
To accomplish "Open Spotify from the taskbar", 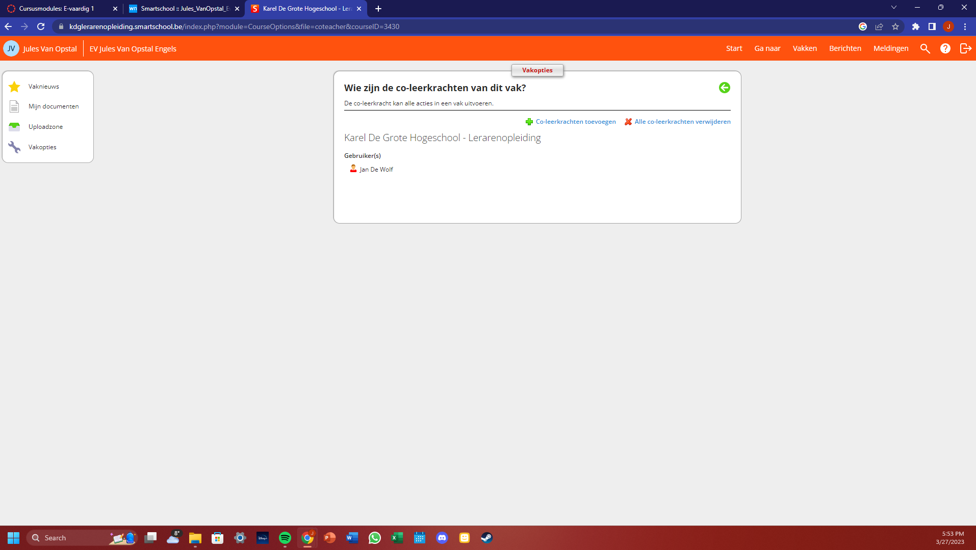I will [x=285, y=538].
